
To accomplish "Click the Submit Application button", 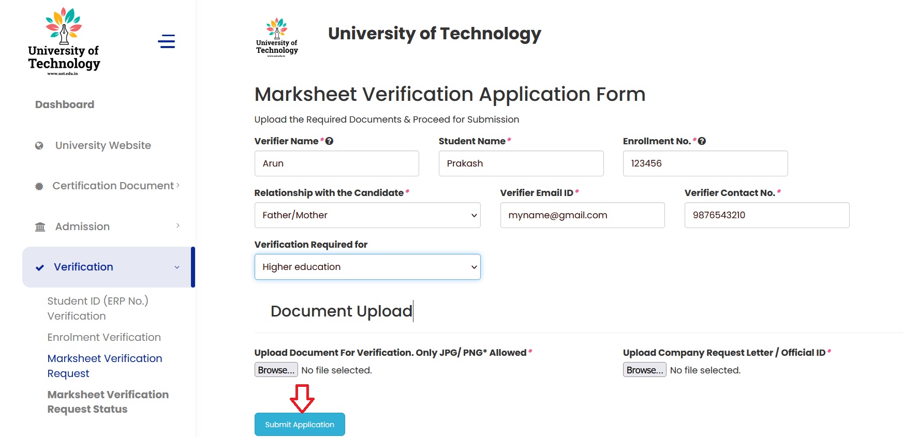I will (x=300, y=424).
